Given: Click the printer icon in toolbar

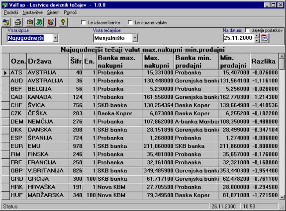Looking at the screenshot, I should point(18,22).
